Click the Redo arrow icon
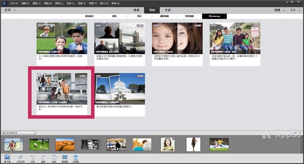The height and width of the screenshot is (164, 304). pos(43,159)
